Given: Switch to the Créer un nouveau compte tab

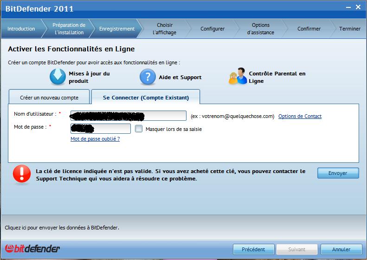Looking at the screenshot, I should point(49,97).
